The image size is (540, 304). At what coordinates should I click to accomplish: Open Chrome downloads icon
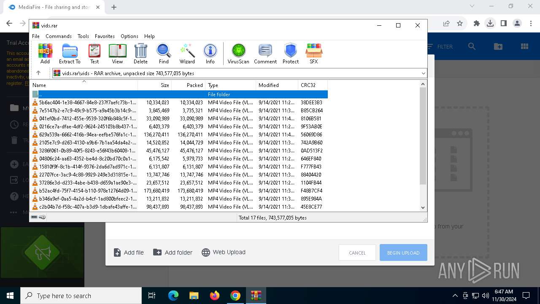coord(490,24)
